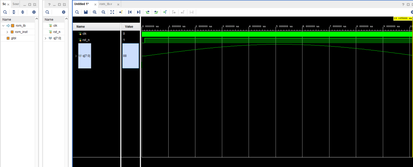Select the rom_tb scope
413x167 pixels.
[x=21, y=26]
